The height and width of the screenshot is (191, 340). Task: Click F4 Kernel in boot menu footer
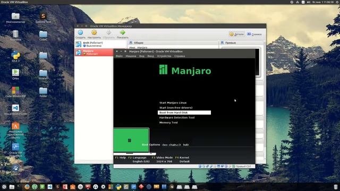click(182, 158)
